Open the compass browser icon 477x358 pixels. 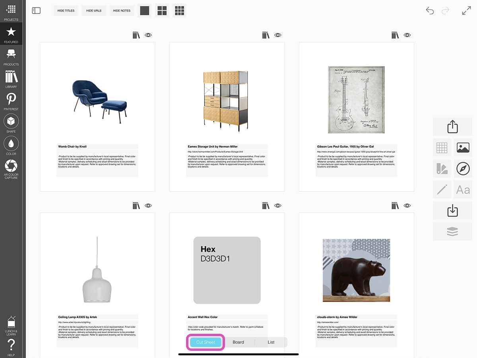click(x=463, y=168)
